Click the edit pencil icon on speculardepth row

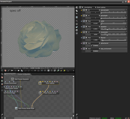tap(126, 10)
